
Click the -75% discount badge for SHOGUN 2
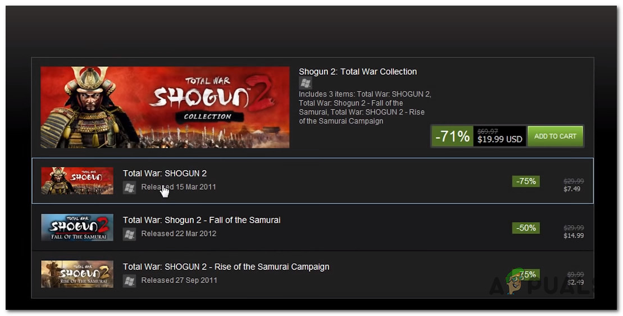click(526, 181)
